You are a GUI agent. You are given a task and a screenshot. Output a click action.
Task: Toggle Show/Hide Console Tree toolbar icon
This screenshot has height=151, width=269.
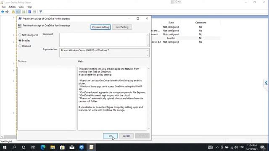click(x=18, y=12)
